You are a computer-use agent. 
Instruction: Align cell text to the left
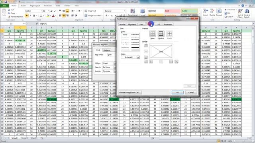60,15
